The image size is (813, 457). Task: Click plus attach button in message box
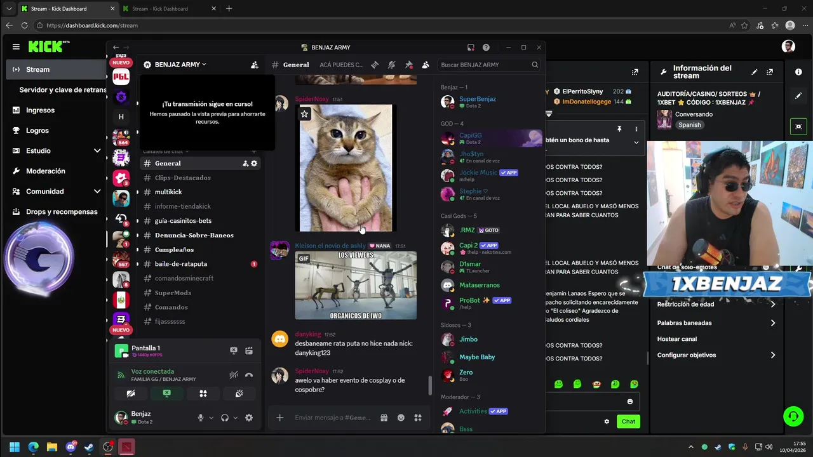279,418
